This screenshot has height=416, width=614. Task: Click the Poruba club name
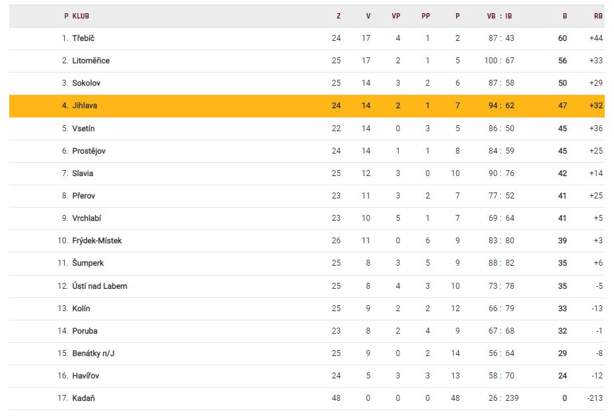point(85,331)
